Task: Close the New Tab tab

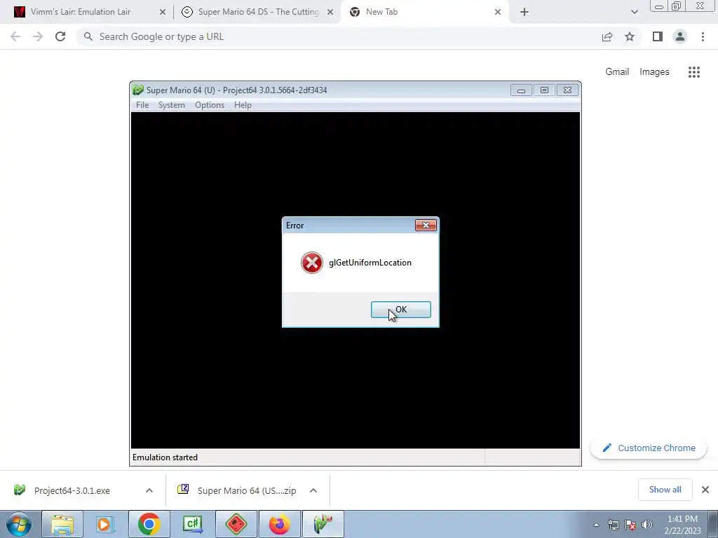Action: tap(498, 13)
